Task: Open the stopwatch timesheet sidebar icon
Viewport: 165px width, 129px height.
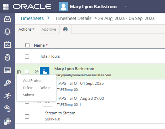Action: 7,57
